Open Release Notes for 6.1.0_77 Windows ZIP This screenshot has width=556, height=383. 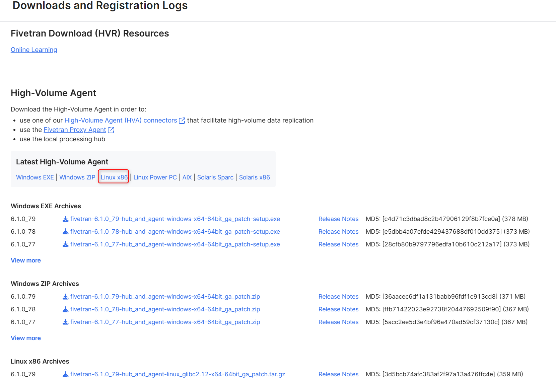click(x=338, y=322)
